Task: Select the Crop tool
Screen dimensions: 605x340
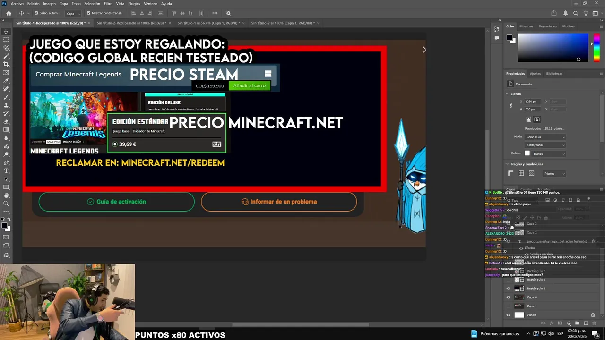Action: click(x=6, y=64)
